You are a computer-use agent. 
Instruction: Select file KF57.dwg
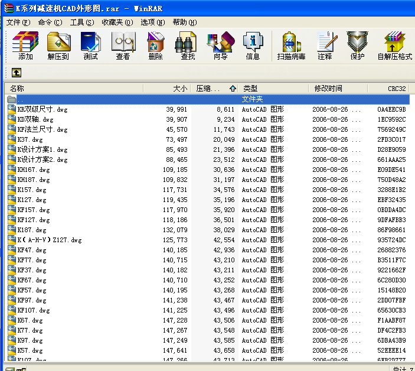(x=32, y=290)
